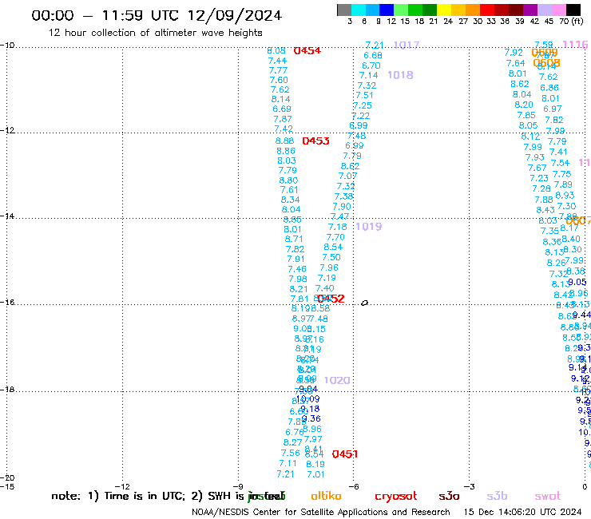Click the wave height value 7.50

pos(331,257)
